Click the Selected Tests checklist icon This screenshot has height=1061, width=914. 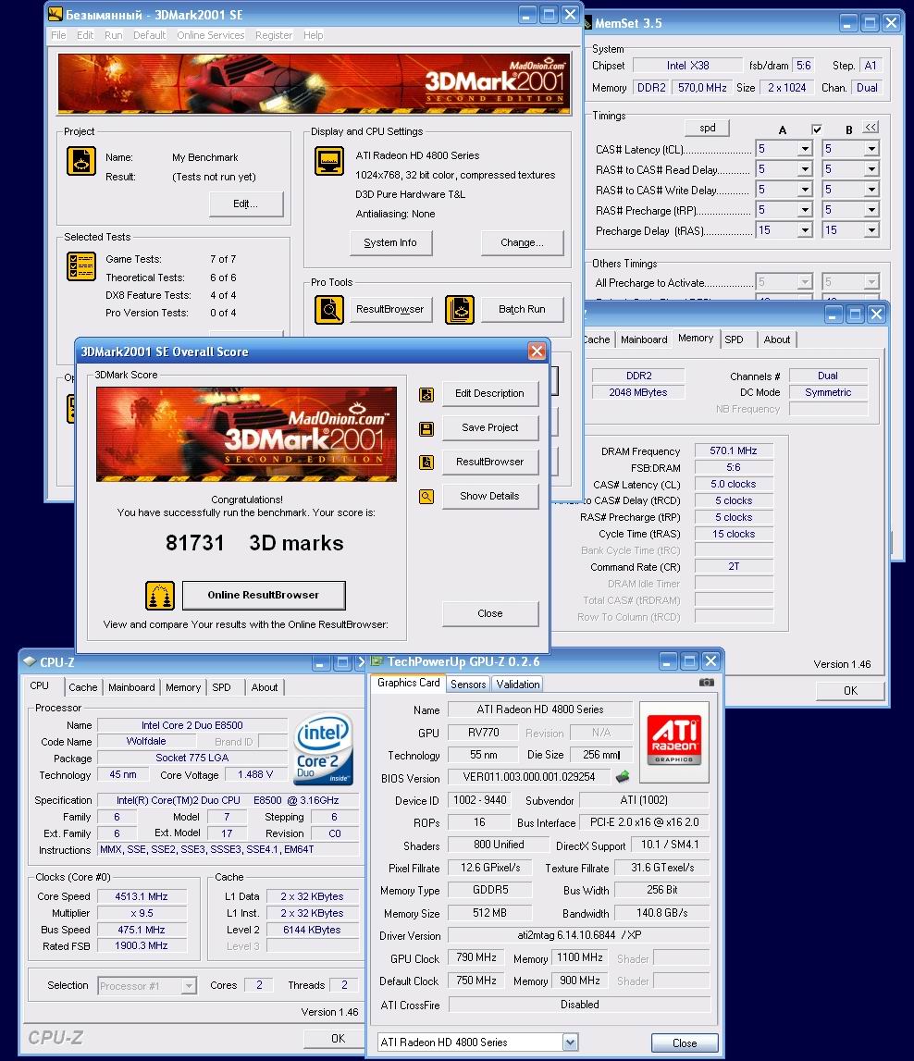(80, 265)
